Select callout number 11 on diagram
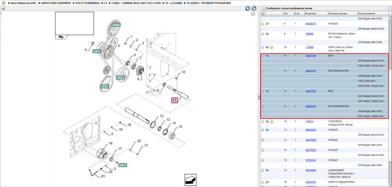This screenshot has height=187, width=392. 174,100
